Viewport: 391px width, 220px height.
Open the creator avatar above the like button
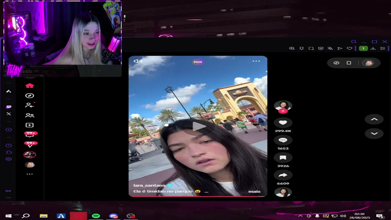[283, 105]
